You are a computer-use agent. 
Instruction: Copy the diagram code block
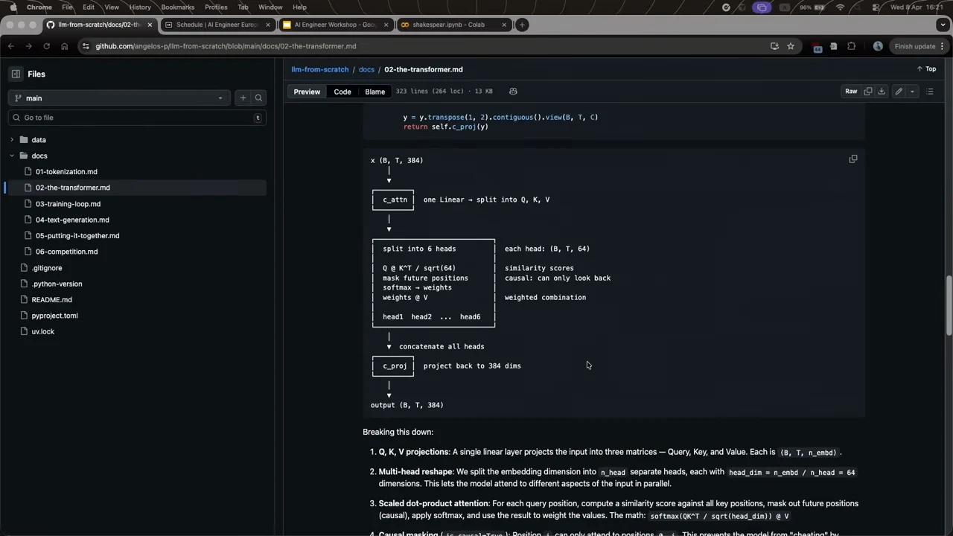tap(853, 159)
